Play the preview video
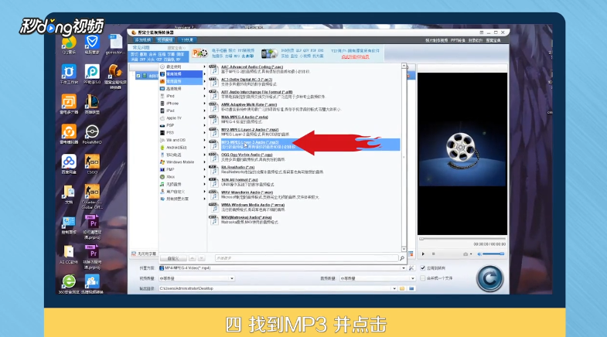 click(x=423, y=254)
